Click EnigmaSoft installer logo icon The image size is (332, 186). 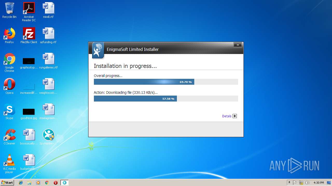[x=98, y=50]
